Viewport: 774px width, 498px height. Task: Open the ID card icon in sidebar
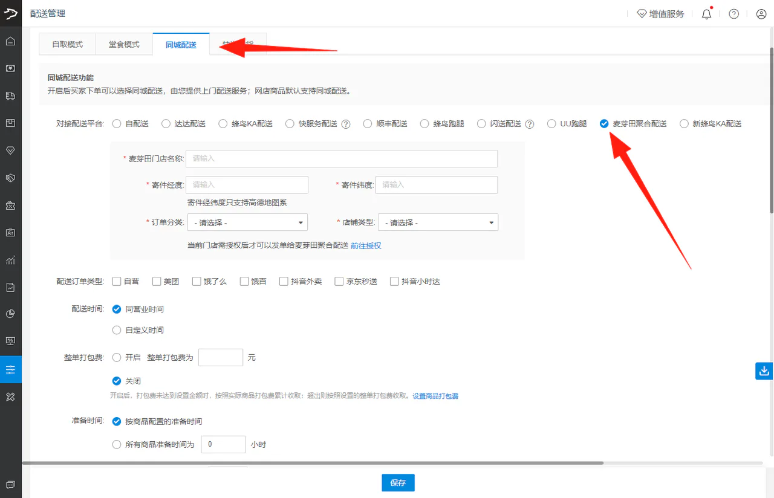click(x=10, y=233)
